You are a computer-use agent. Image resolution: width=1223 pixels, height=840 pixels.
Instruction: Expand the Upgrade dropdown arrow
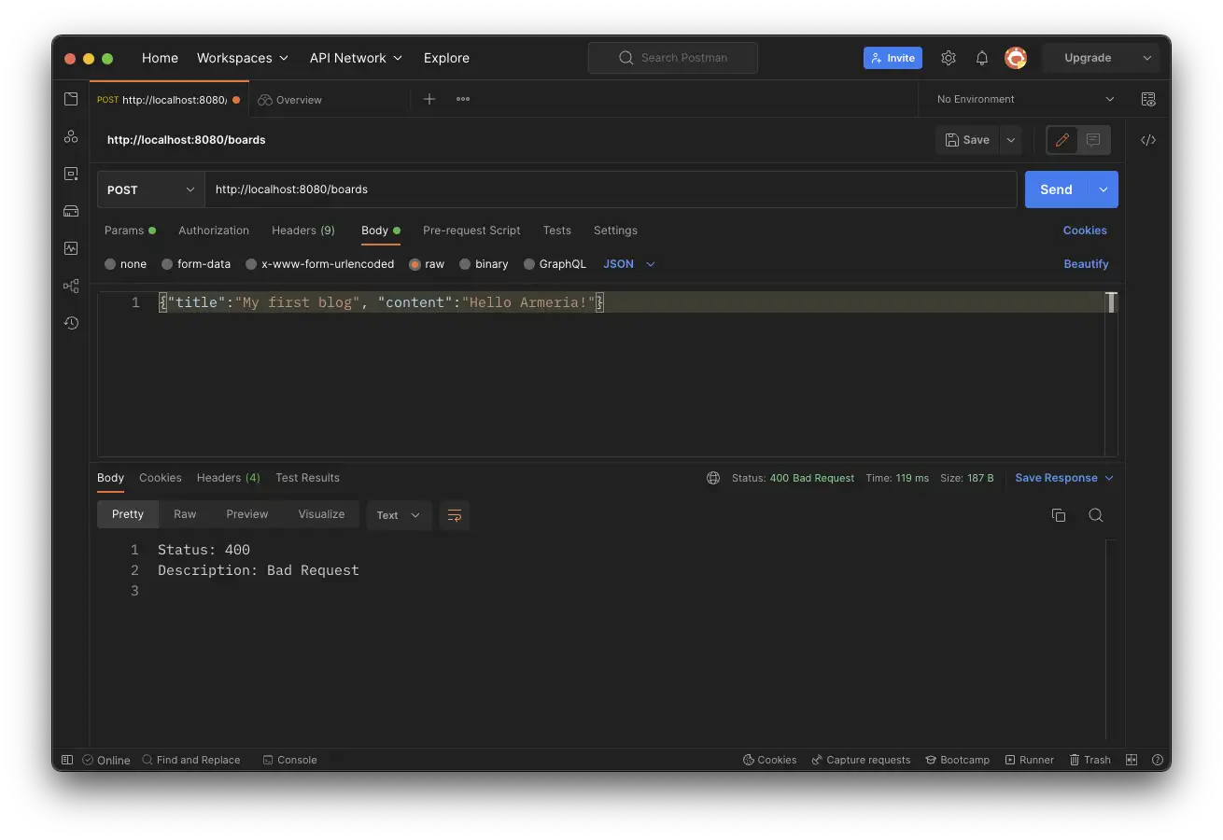[1147, 58]
